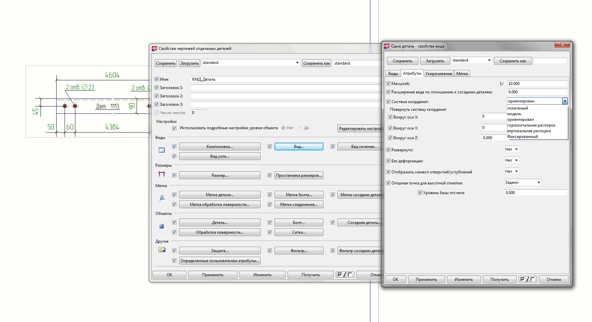The height and width of the screenshot is (322, 592).
Task: Click the Уровень базы отсчета input field
Action: pos(536,193)
